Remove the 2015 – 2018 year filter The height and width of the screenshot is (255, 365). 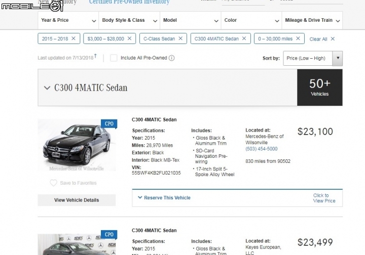pyautogui.click(x=74, y=38)
